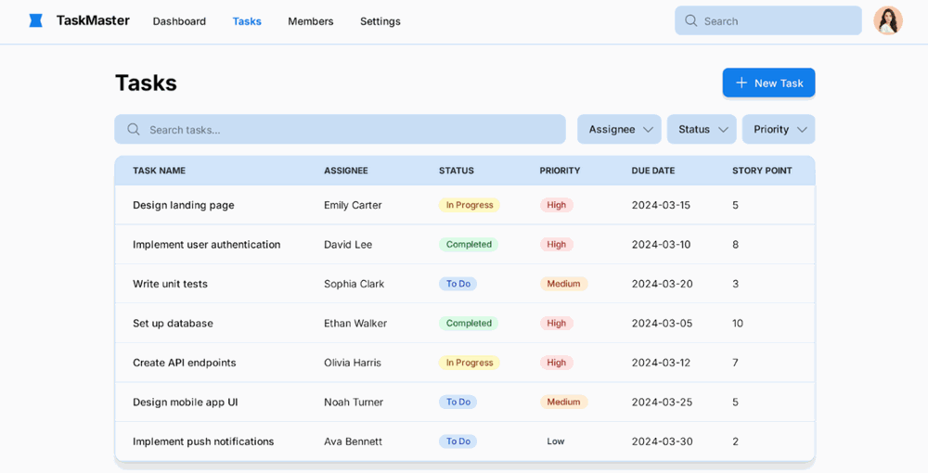This screenshot has width=928, height=473.
Task: Click In Progress badge for Create API endpoints
Action: (x=470, y=363)
